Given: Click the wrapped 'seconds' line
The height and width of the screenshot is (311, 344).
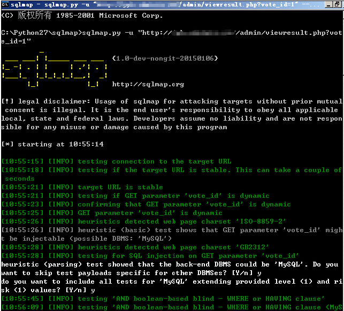Looking at the screenshot, I should pos(20,179).
